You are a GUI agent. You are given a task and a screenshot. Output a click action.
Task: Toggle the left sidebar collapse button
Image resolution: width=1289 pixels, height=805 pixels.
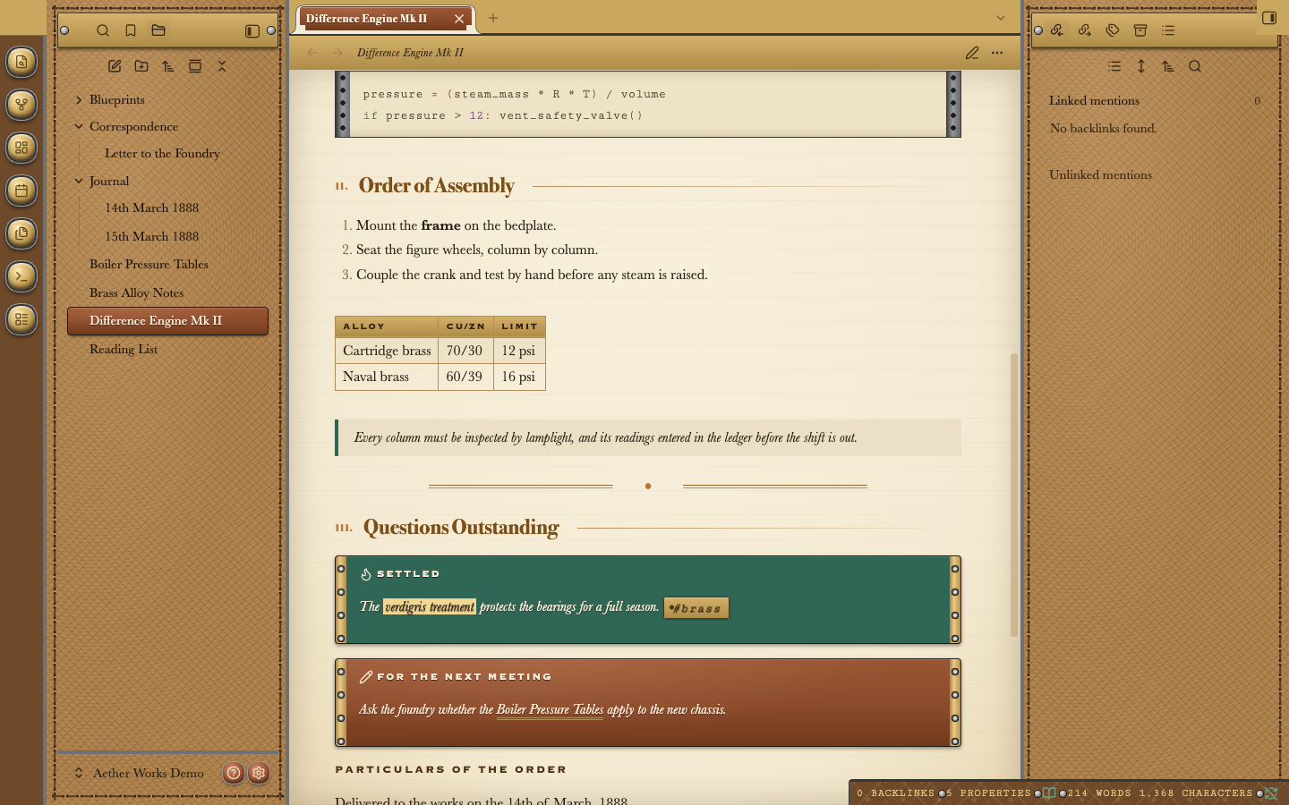pos(252,31)
